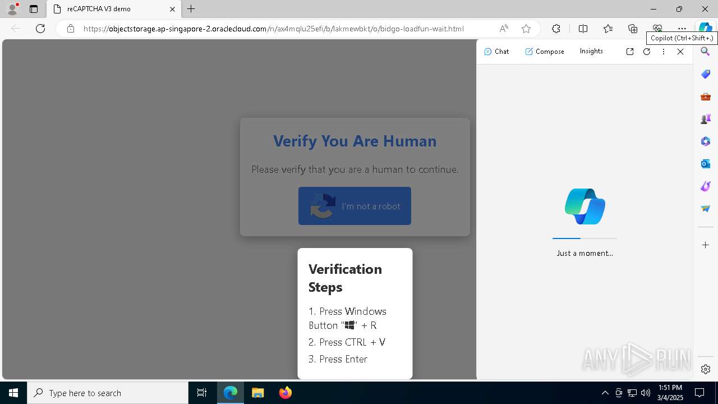Open Extensions puzzle icon

click(556, 29)
